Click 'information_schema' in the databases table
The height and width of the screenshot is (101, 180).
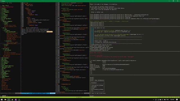tap(97, 85)
